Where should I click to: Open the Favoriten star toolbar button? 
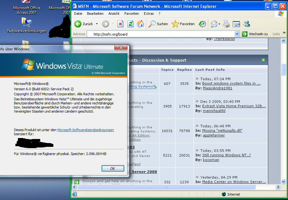(183, 24)
